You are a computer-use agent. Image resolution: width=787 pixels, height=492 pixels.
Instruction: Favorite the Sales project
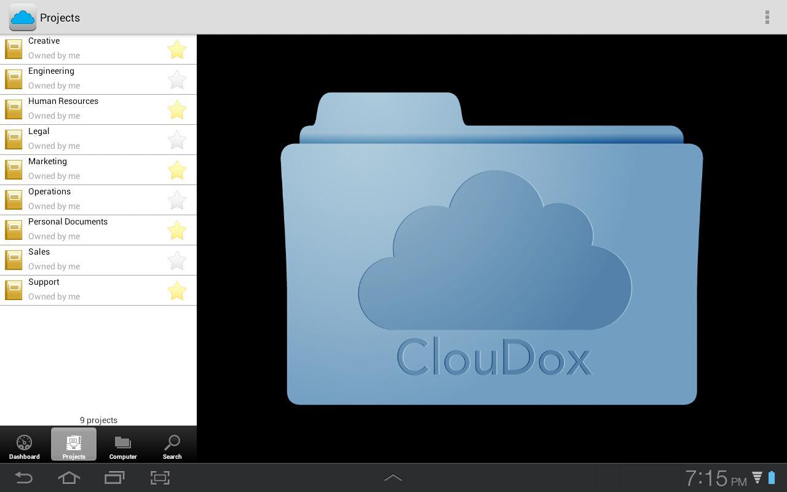point(176,260)
